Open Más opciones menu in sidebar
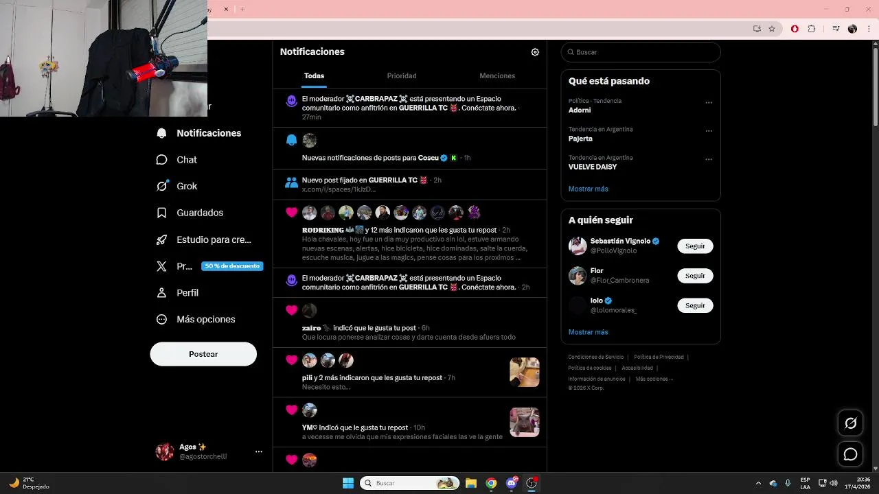The image size is (879, 494). tap(196, 319)
